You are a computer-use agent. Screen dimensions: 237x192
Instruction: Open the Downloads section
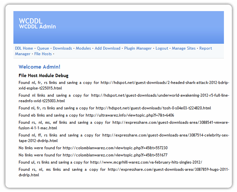pos(62,48)
